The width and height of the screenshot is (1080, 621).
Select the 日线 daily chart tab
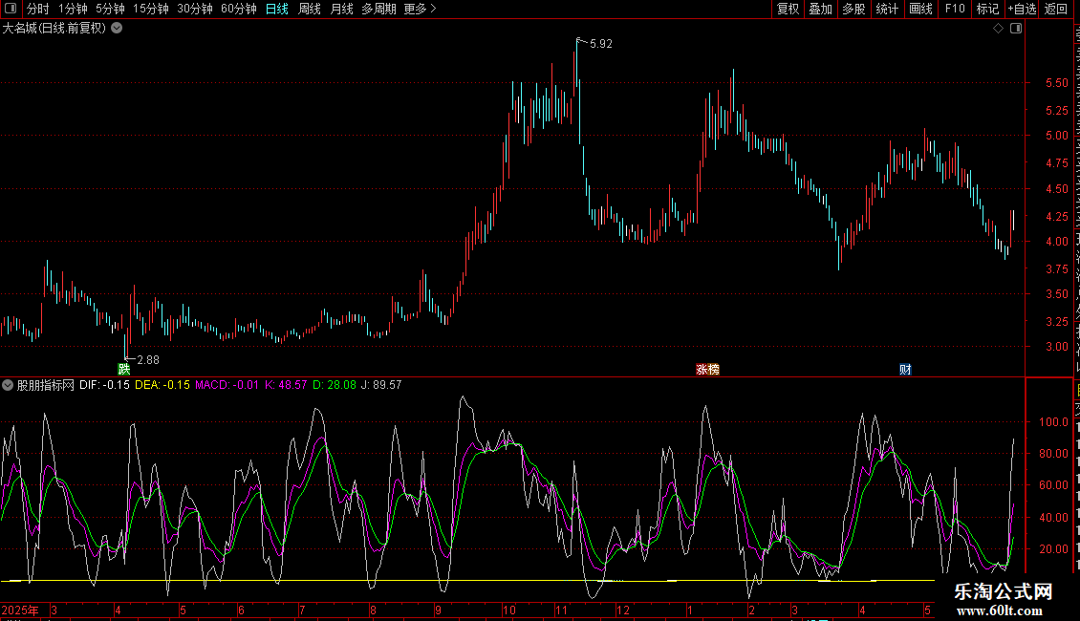[277, 9]
